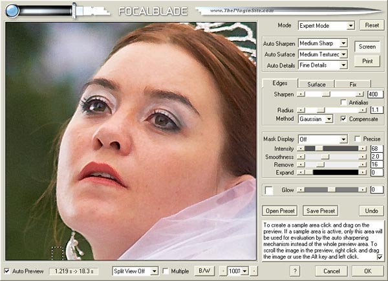388x281 pixels.
Task: Click the left arrow of the Expand slider
Action: click(x=301, y=172)
